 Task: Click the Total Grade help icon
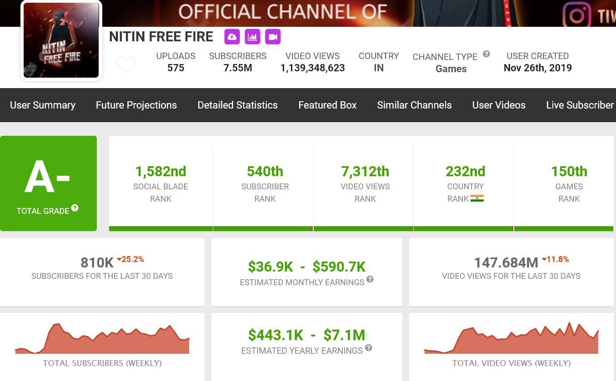point(75,208)
